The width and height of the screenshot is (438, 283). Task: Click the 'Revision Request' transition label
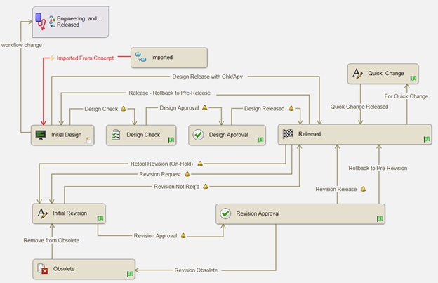click(160, 174)
